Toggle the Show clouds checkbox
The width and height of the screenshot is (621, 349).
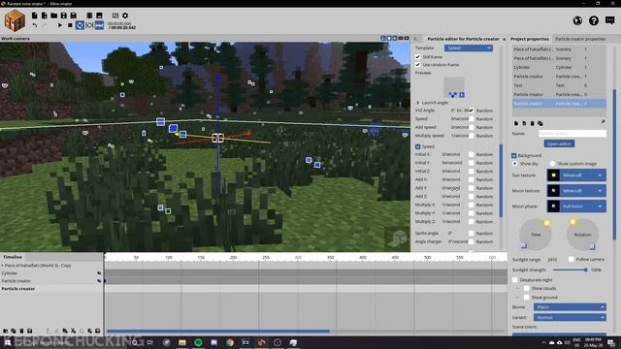tap(526, 289)
